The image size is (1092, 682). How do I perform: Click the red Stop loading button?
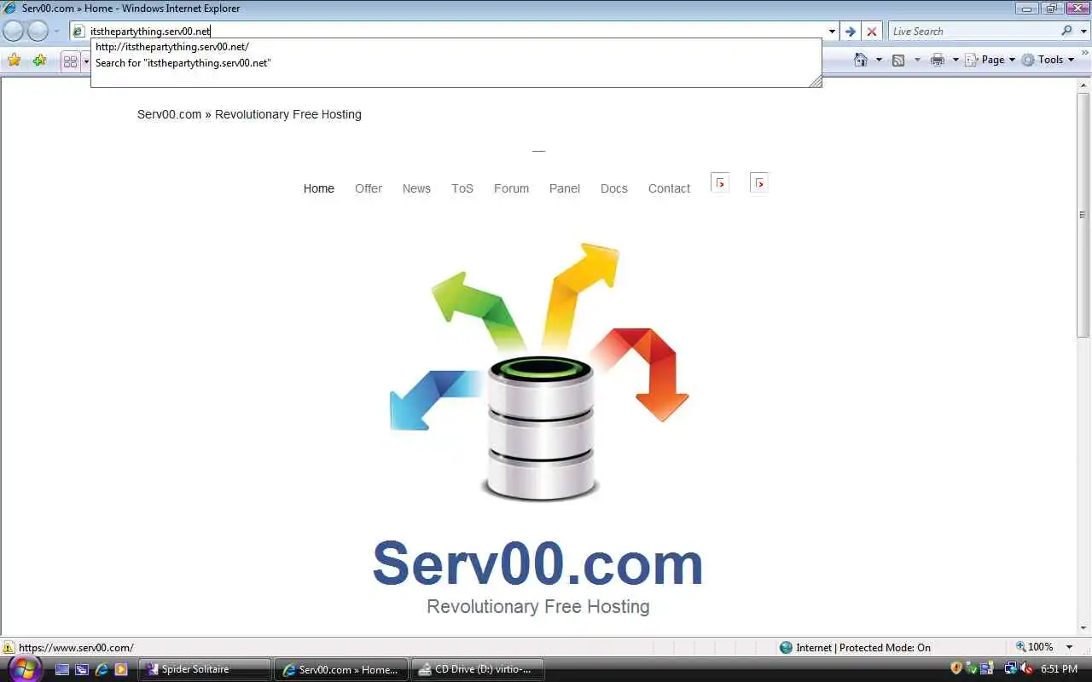coord(871,32)
